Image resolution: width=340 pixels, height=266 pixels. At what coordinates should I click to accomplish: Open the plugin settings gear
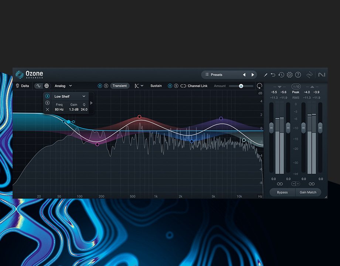pos(290,75)
